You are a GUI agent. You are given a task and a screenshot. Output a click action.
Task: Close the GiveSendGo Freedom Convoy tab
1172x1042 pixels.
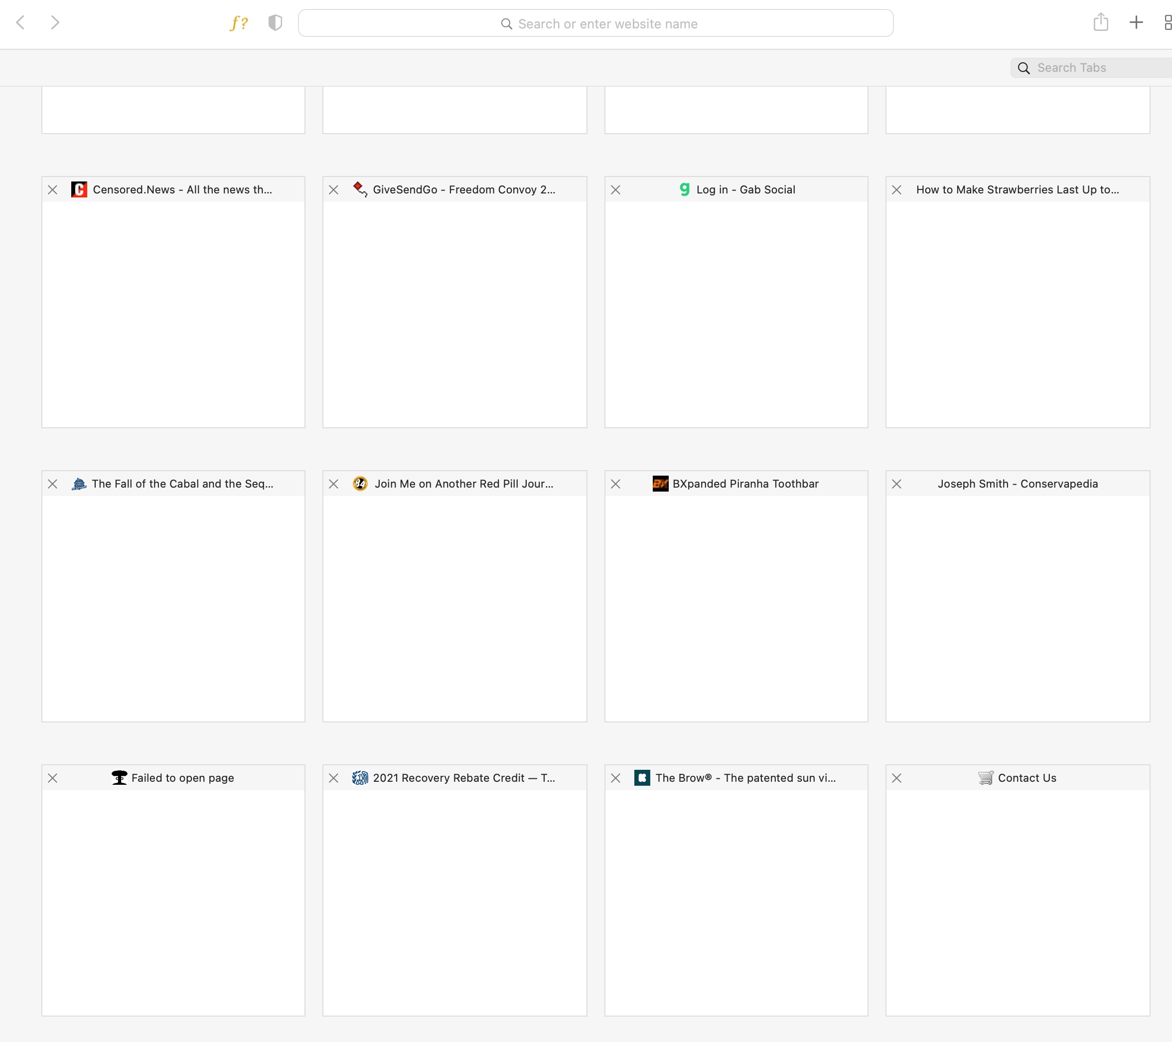coord(334,190)
